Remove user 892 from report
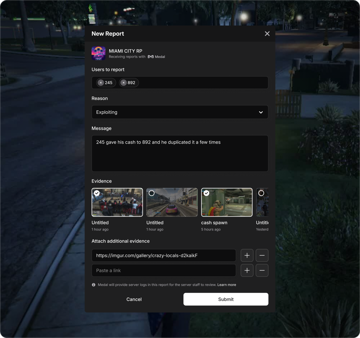The height and width of the screenshot is (338, 360). pyautogui.click(x=123, y=83)
